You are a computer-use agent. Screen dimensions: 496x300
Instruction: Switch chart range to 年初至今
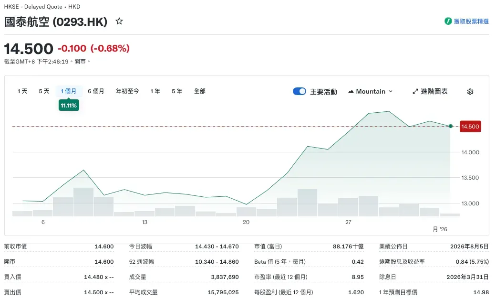127,91
